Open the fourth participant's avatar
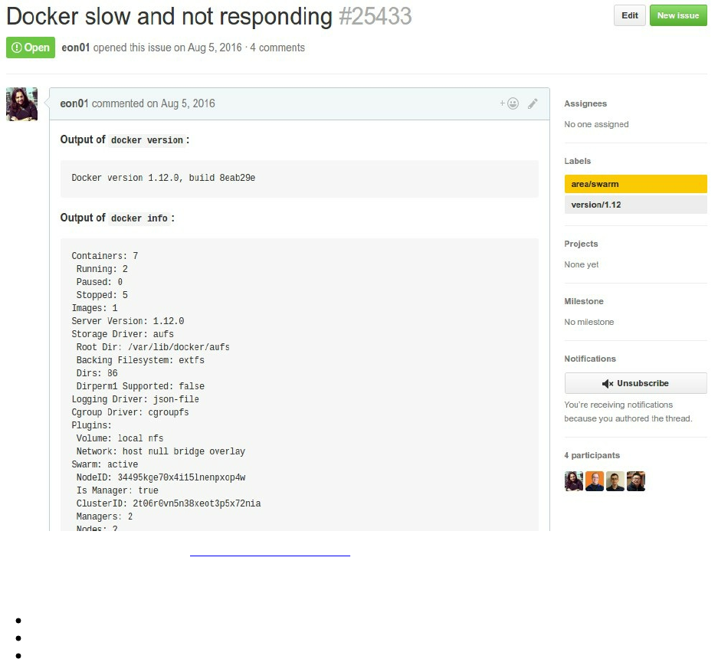Screen dimensions: 718x659 click(x=635, y=481)
